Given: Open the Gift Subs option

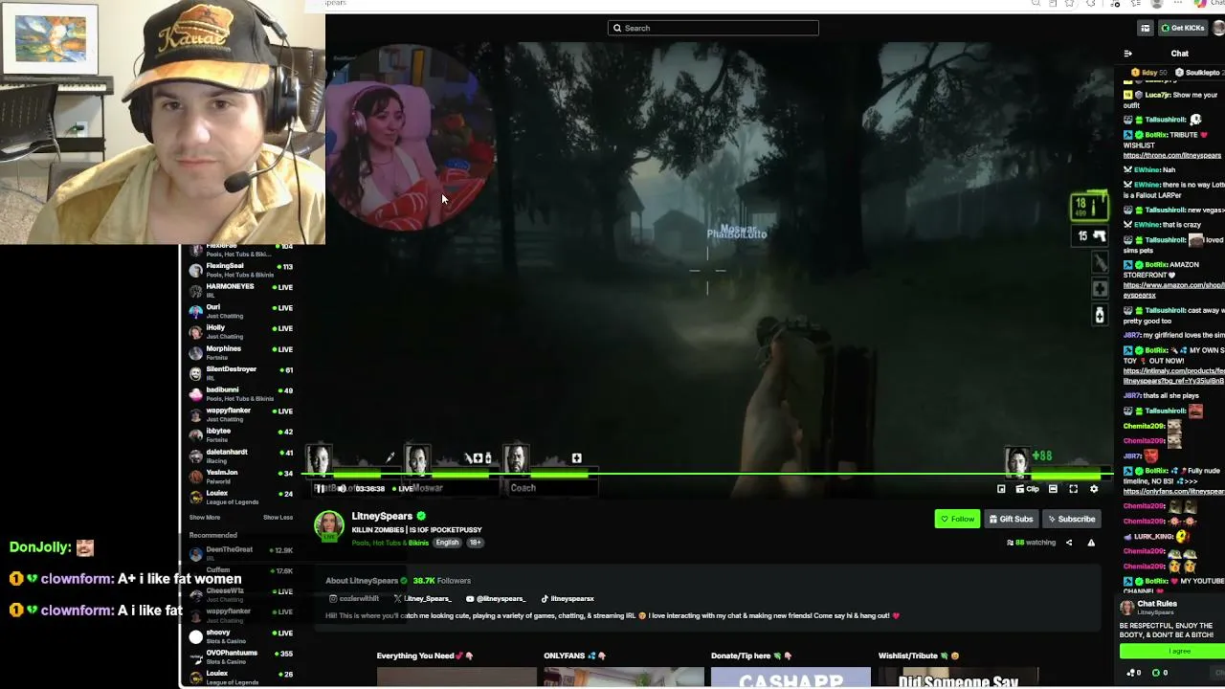Looking at the screenshot, I should (1011, 519).
